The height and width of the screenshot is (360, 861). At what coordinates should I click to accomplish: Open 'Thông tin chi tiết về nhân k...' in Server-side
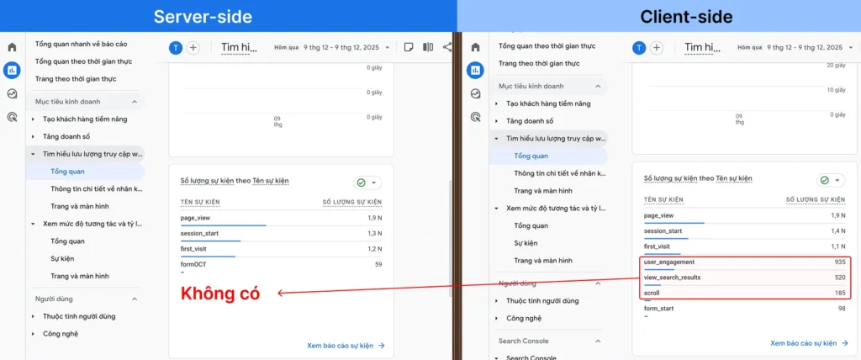[97, 189]
